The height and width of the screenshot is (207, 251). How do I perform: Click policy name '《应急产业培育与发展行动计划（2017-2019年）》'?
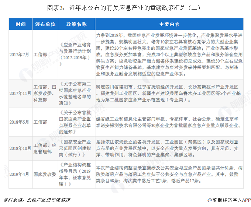click(75, 55)
